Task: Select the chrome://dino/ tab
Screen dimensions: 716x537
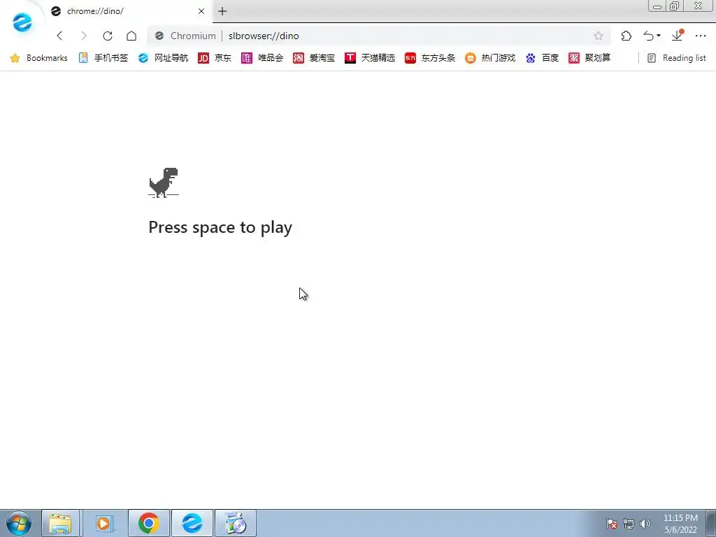Action: [128, 11]
